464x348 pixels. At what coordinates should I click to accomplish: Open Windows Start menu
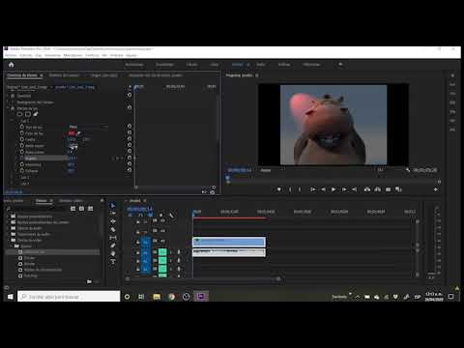pos(10,297)
